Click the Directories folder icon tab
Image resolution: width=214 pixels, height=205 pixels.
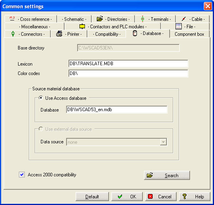(x=100, y=18)
